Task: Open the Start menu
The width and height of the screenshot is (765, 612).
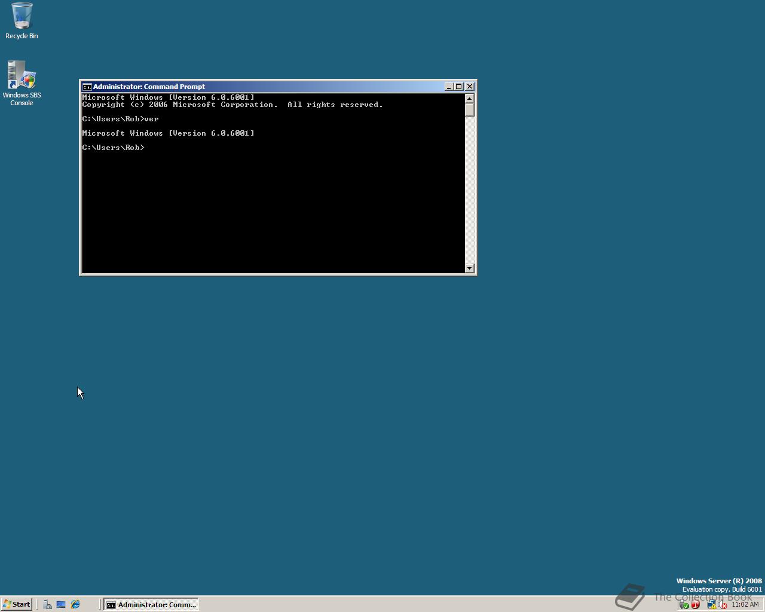Action: [17, 604]
